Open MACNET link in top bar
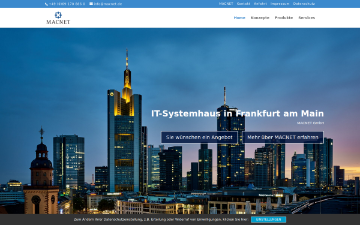Image resolution: width=360 pixels, height=225 pixels. point(226,4)
